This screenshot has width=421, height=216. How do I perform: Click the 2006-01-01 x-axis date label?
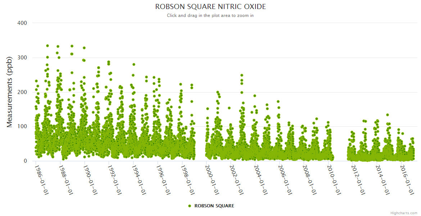tap(285, 180)
